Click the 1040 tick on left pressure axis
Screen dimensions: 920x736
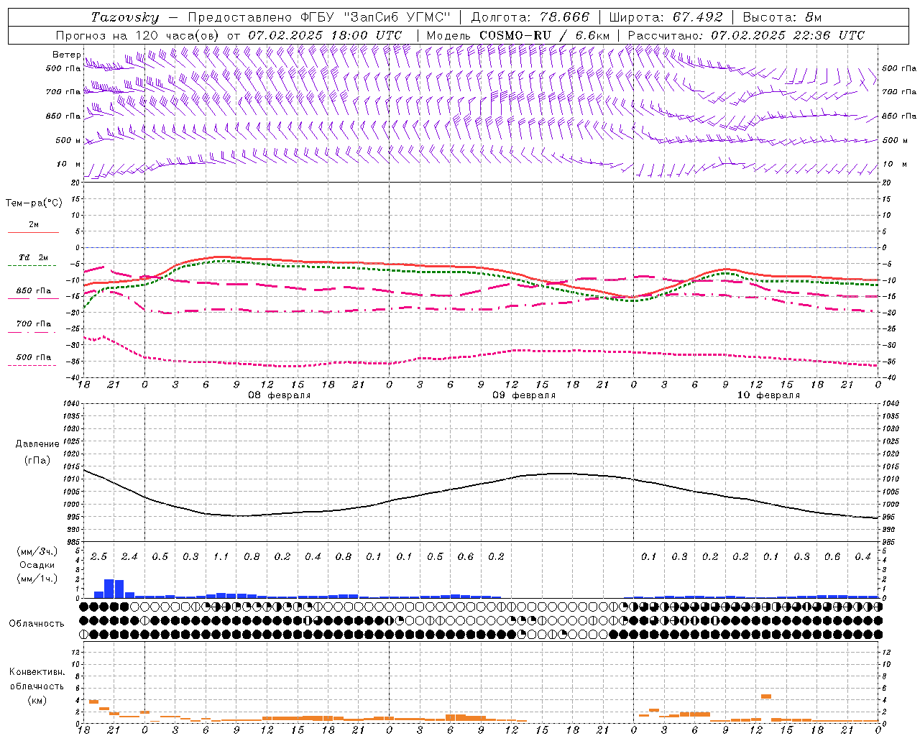coord(70,404)
